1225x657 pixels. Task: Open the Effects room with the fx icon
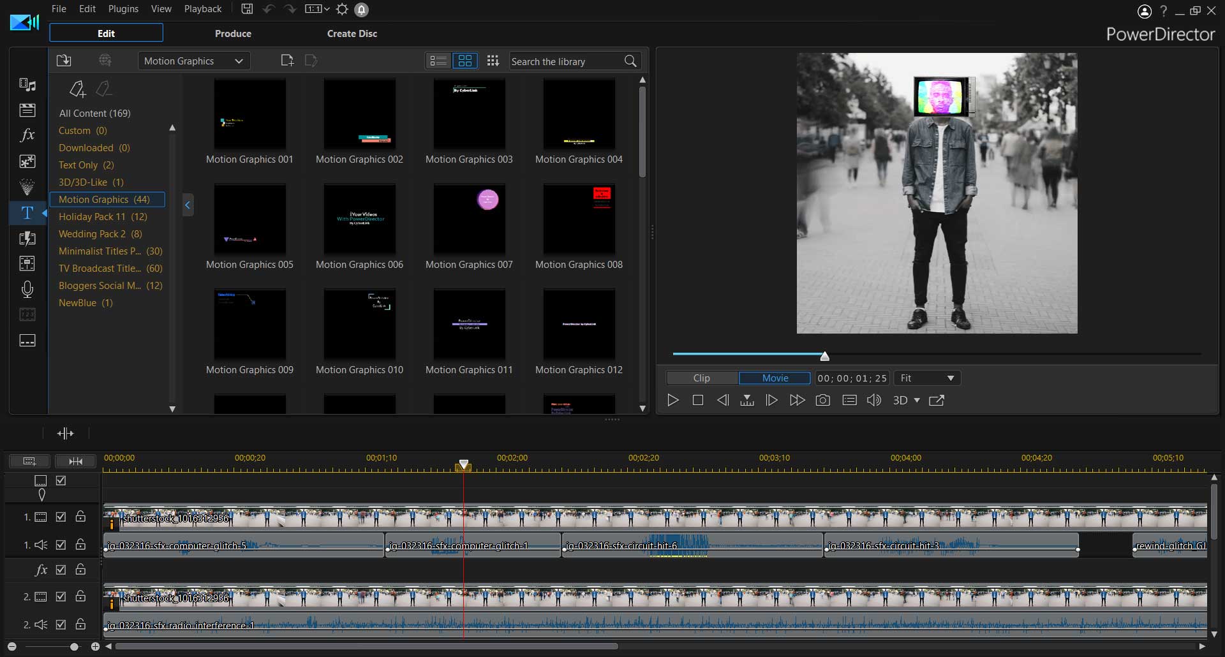point(27,135)
